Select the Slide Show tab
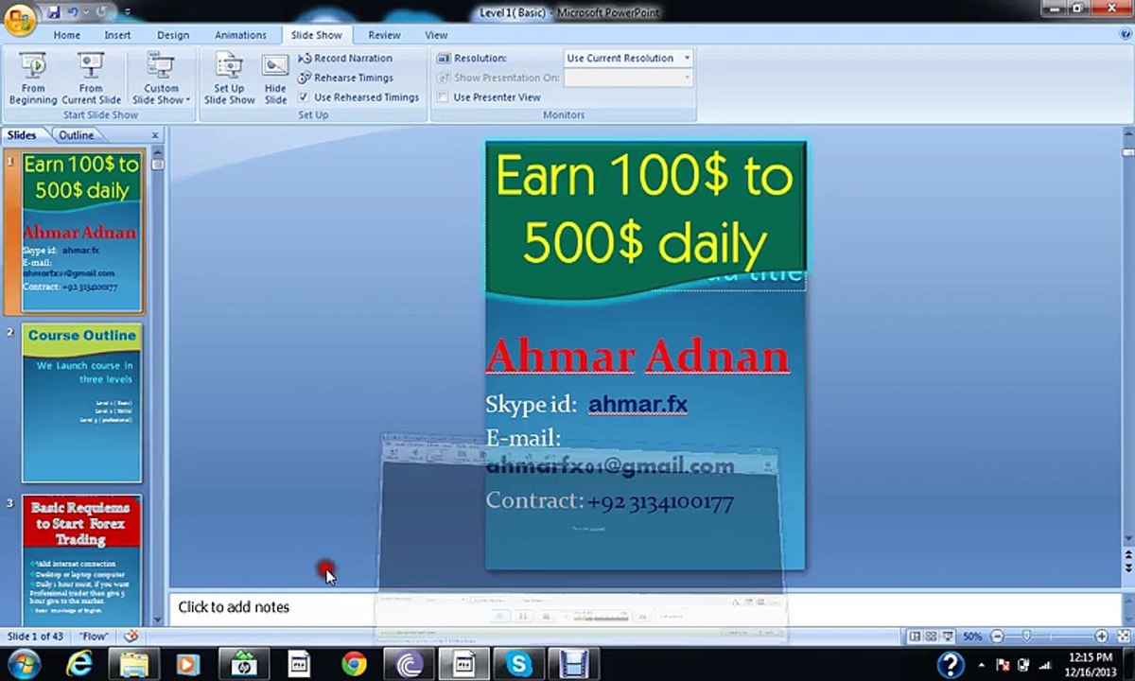The width and height of the screenshot is (1135, 681). click(x=316, y=35)
